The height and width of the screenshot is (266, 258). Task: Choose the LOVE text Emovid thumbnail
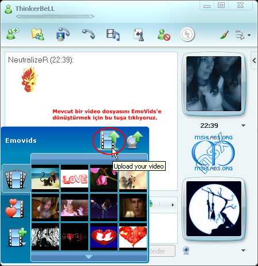pos(75,178)
